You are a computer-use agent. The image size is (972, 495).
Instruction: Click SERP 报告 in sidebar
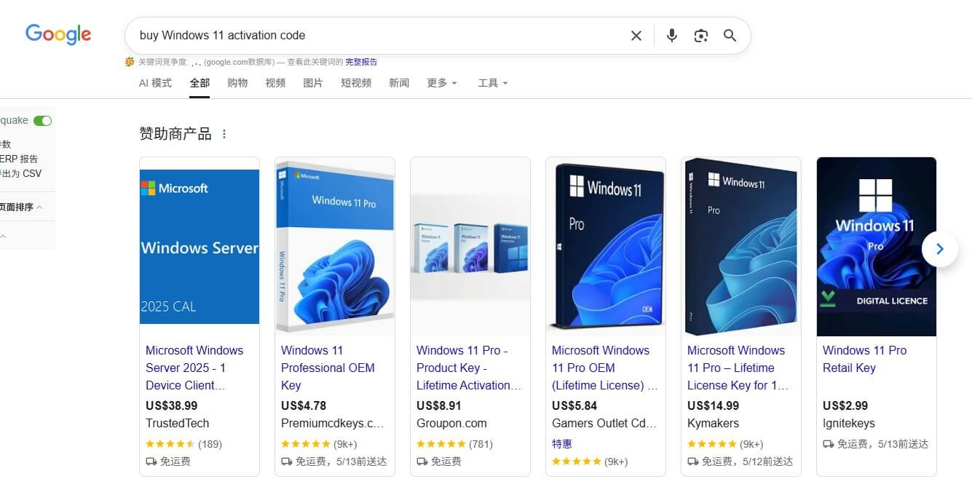click(19, 159)
